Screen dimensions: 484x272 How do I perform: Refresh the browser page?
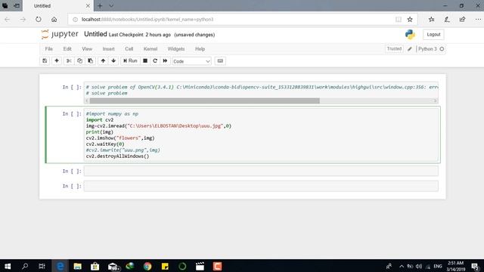pyautogui.click(x=39, y=20)
